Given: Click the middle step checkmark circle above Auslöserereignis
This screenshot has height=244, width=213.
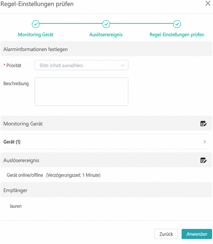Looking at the screenshot, I should [x=106, y=24].
